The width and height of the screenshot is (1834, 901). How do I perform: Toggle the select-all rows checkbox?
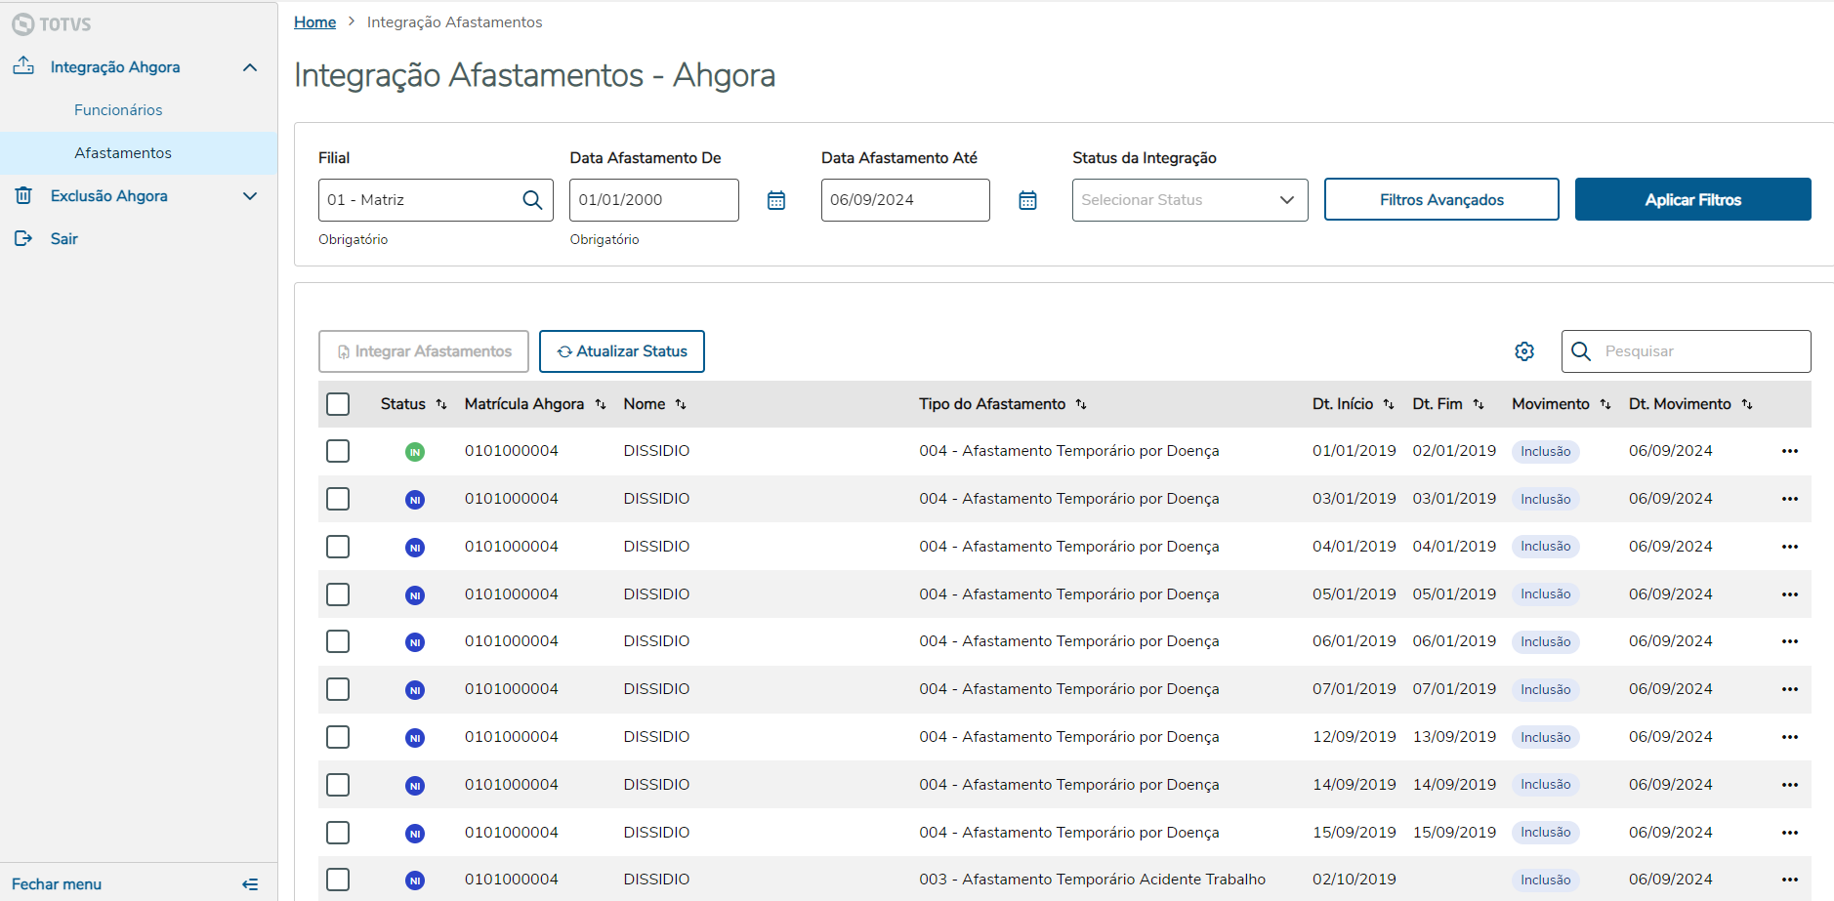coord(338,404)
